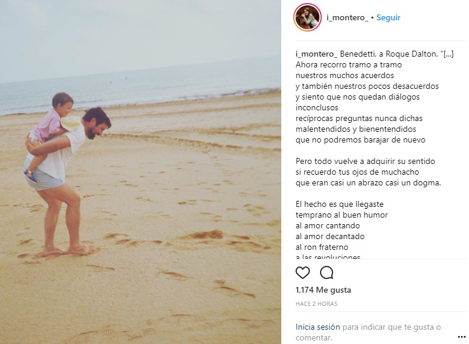The height and width of the screenshot is (344, 469).
Task: Click 'Pero todo vuelve a adquirir su sentido'
Action: pyautogui.click(x=365, y=161)
